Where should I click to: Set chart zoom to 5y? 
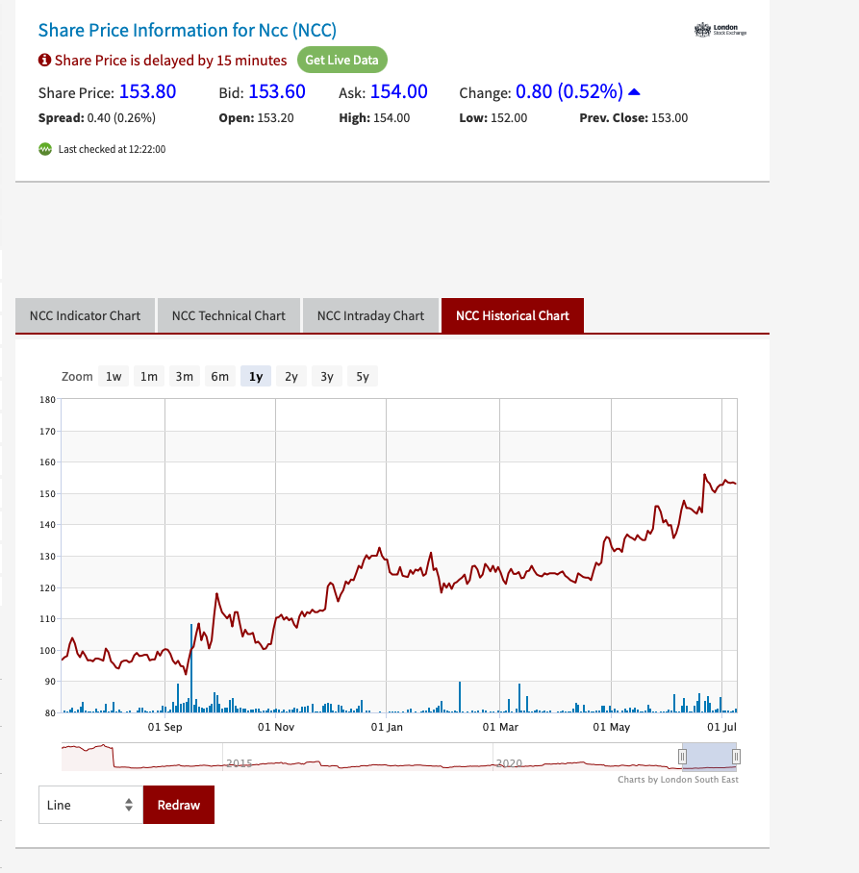pyautogui.click(x=363, y=376)
